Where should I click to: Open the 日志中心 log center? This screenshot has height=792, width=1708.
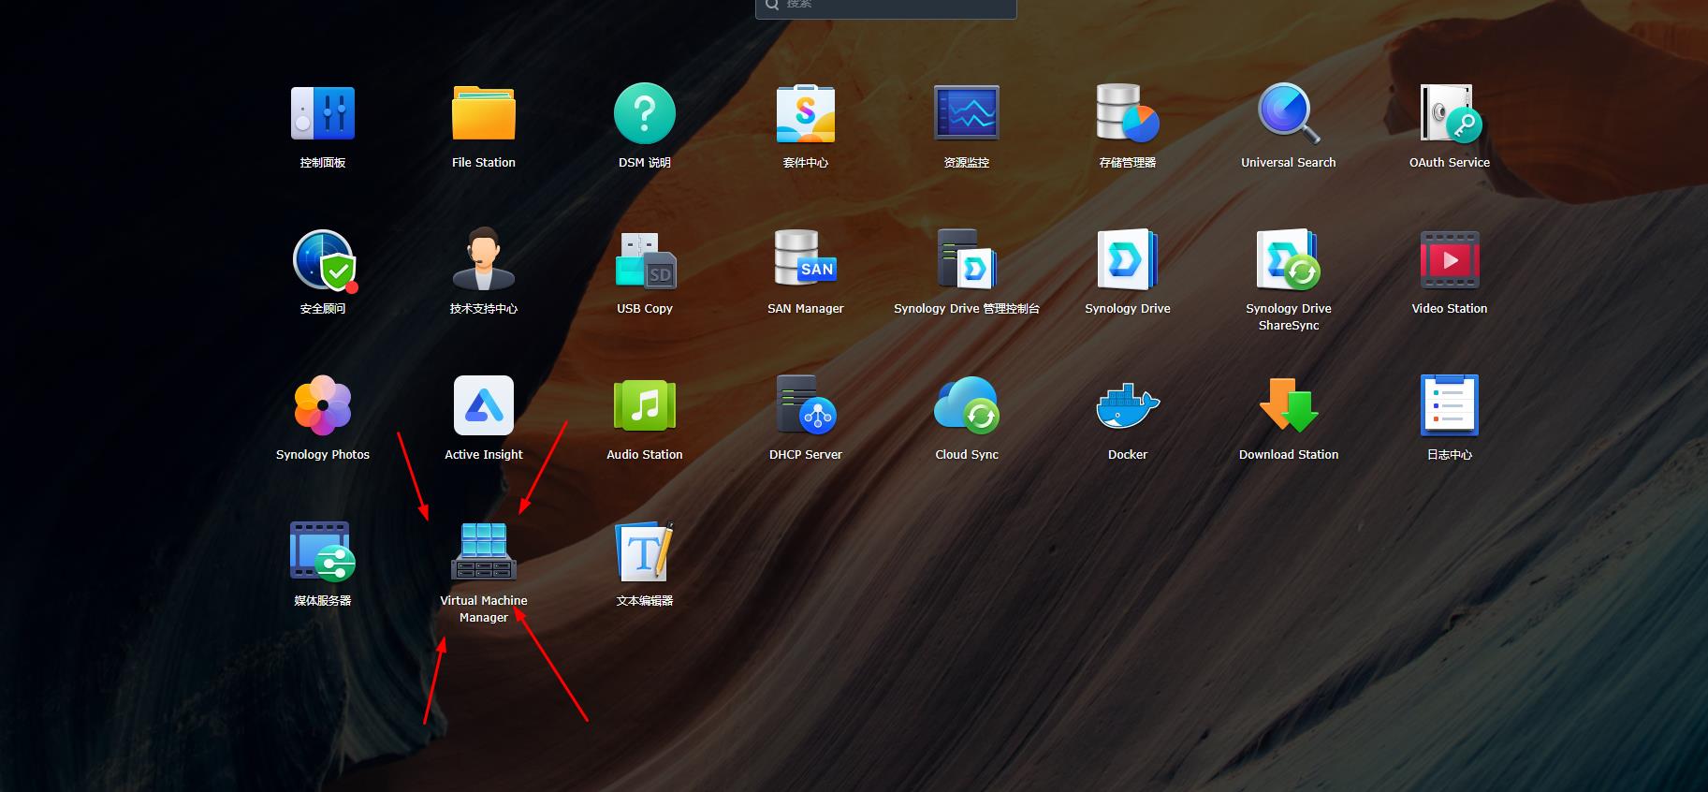pos(1449,406)
